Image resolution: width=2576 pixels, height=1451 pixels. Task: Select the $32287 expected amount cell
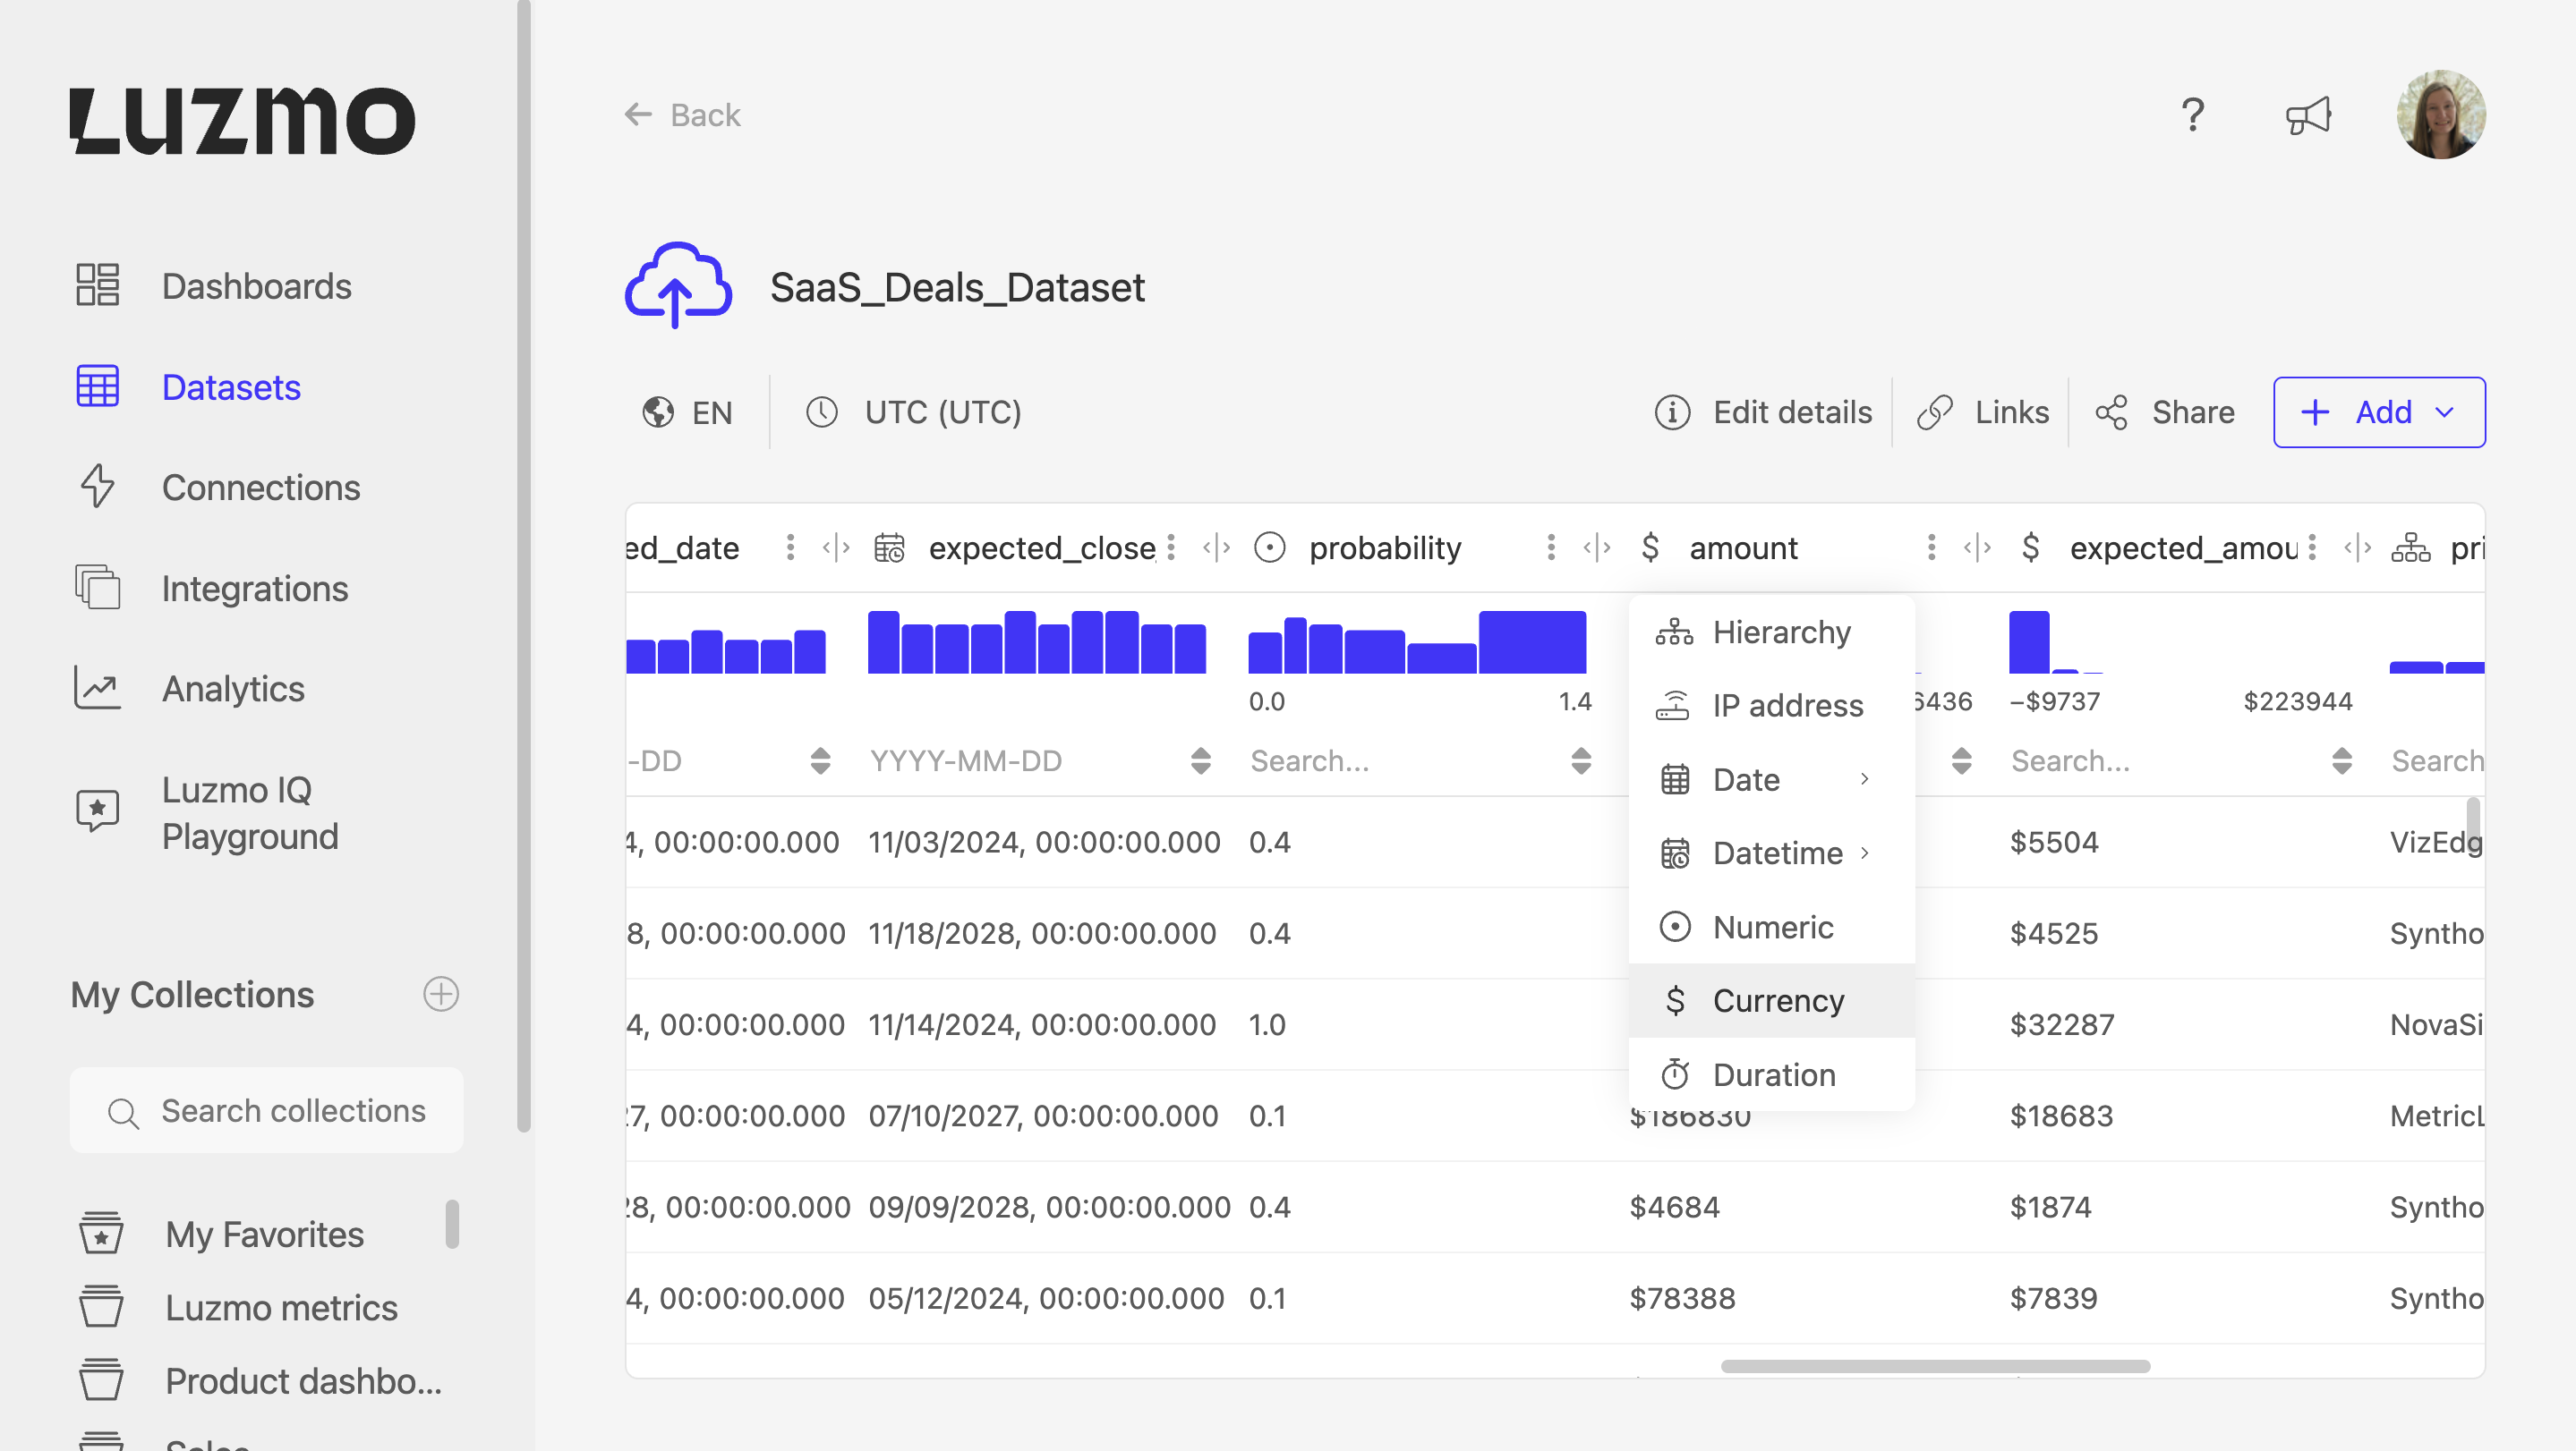click(2062, 1024)
